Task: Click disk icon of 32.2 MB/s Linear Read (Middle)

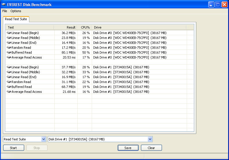Action: click(x=9, y=72)
